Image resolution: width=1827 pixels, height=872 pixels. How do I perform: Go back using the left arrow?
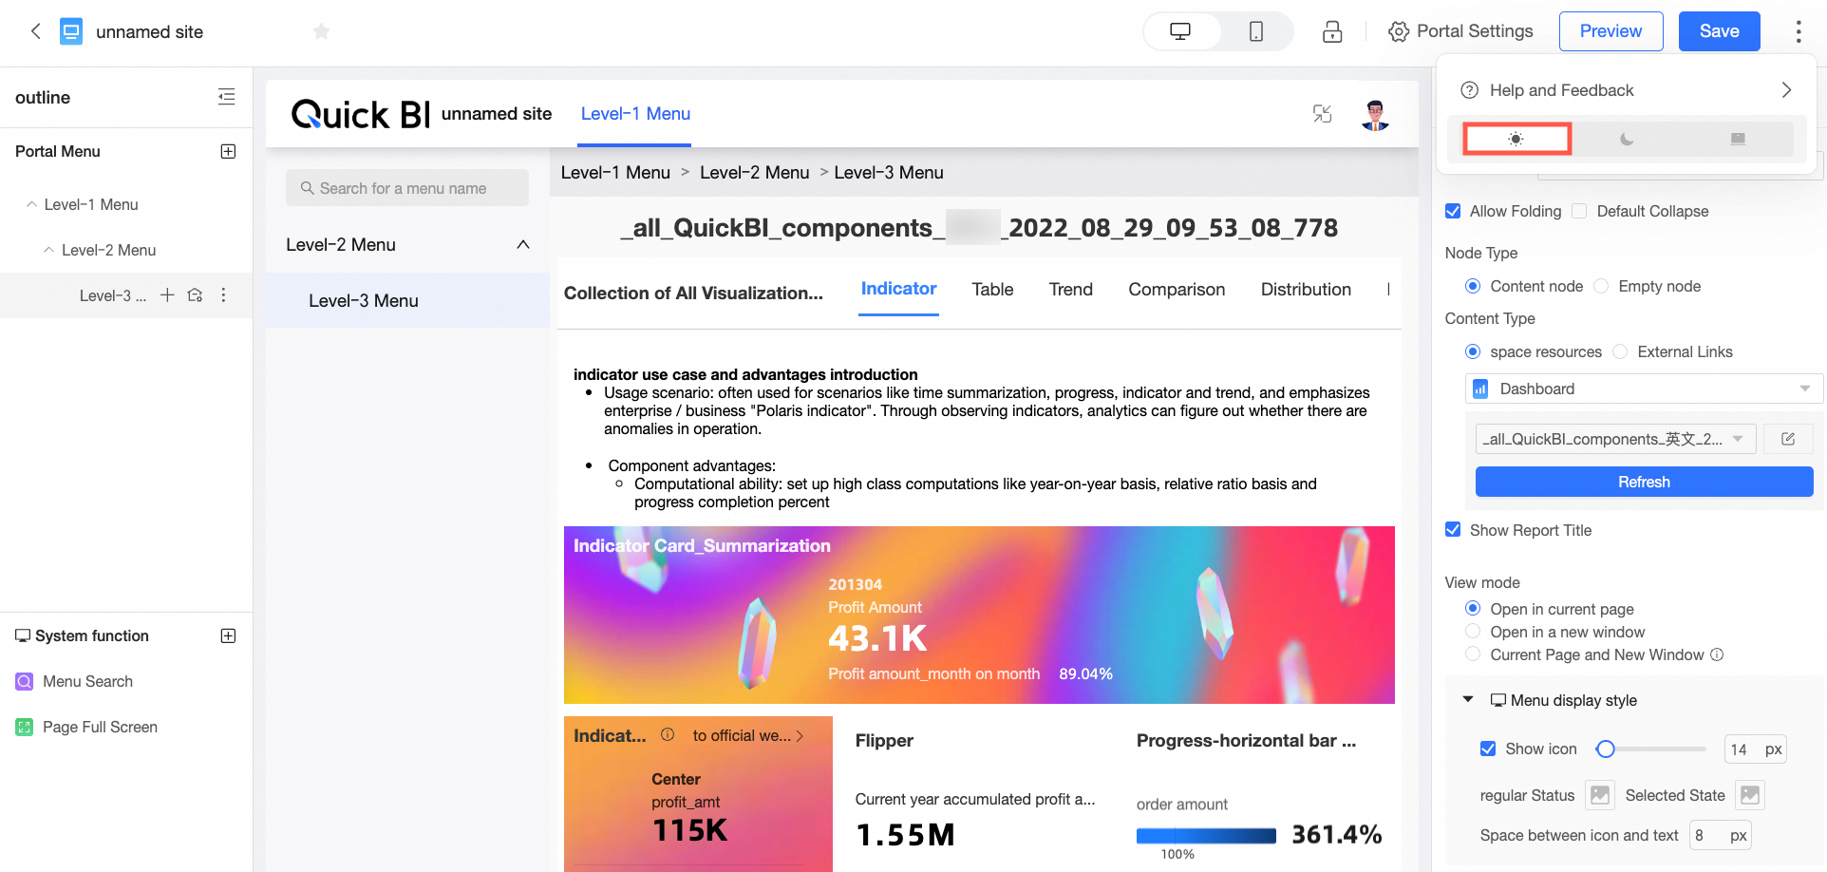[35, 31]
